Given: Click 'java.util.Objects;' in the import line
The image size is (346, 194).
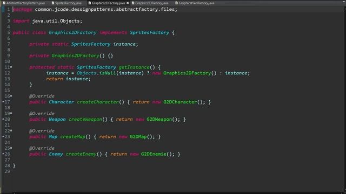Looking at the screenshot, I should 57,21.
